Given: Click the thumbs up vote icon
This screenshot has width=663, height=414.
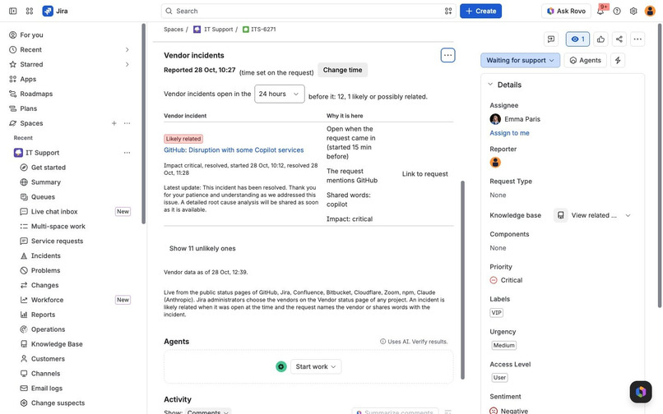Looking at the screenshot, I should (x=600, y=39).
